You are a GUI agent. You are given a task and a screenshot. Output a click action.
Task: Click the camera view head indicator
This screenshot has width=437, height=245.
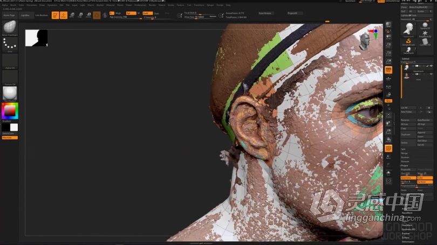(365, 41)
